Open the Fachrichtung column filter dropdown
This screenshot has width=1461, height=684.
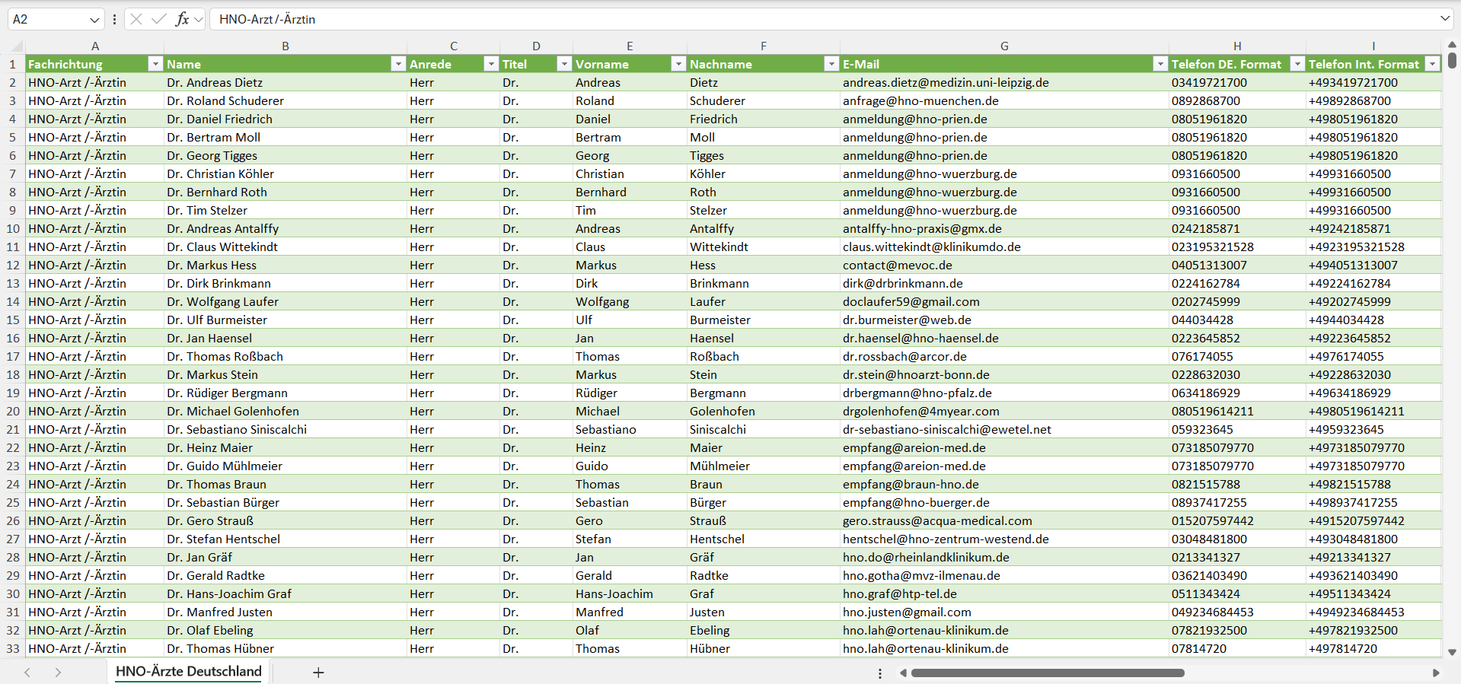155,64
